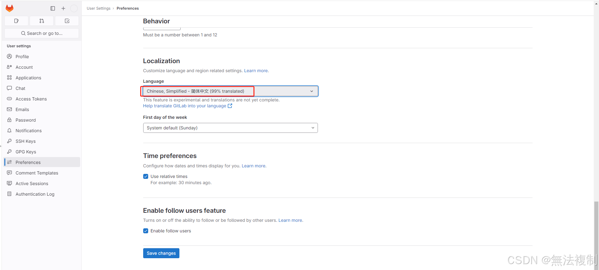
Task: Open Learn more link under Time preferences
Action: [254, 166]
